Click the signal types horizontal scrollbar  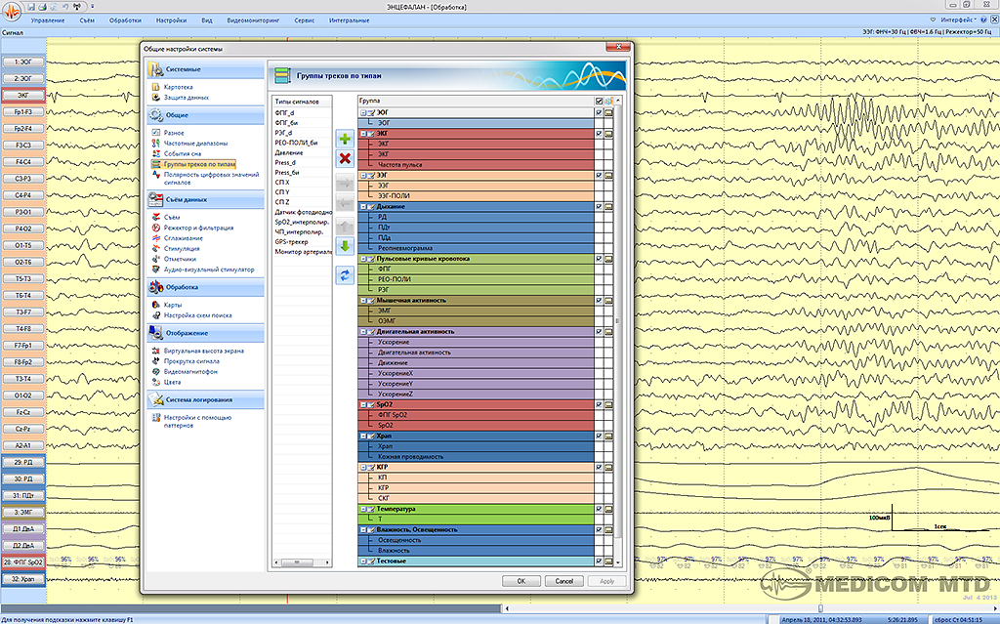302,562
